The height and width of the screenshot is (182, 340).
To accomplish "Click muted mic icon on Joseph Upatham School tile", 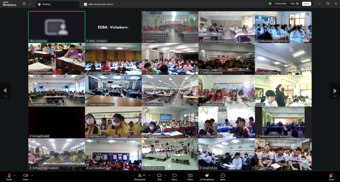I will pyautogui.click(x=87, y=105).
